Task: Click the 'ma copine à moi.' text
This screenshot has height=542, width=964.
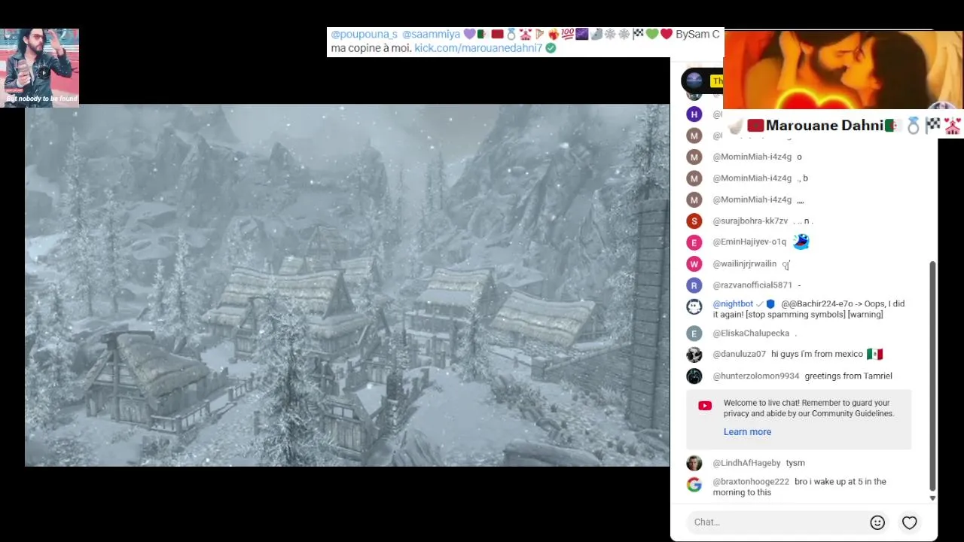Action: pyautogui.click(x=371, y=48)
